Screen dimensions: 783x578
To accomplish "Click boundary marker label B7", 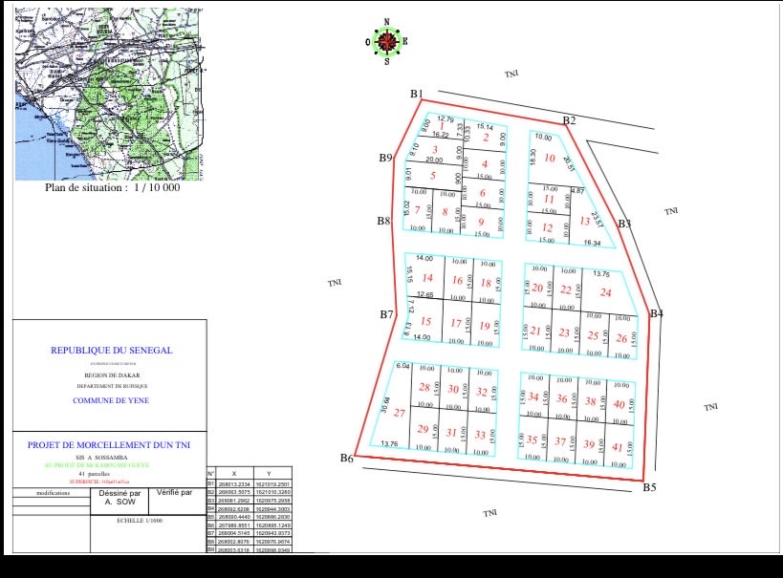I will click(x=386, y=314).
